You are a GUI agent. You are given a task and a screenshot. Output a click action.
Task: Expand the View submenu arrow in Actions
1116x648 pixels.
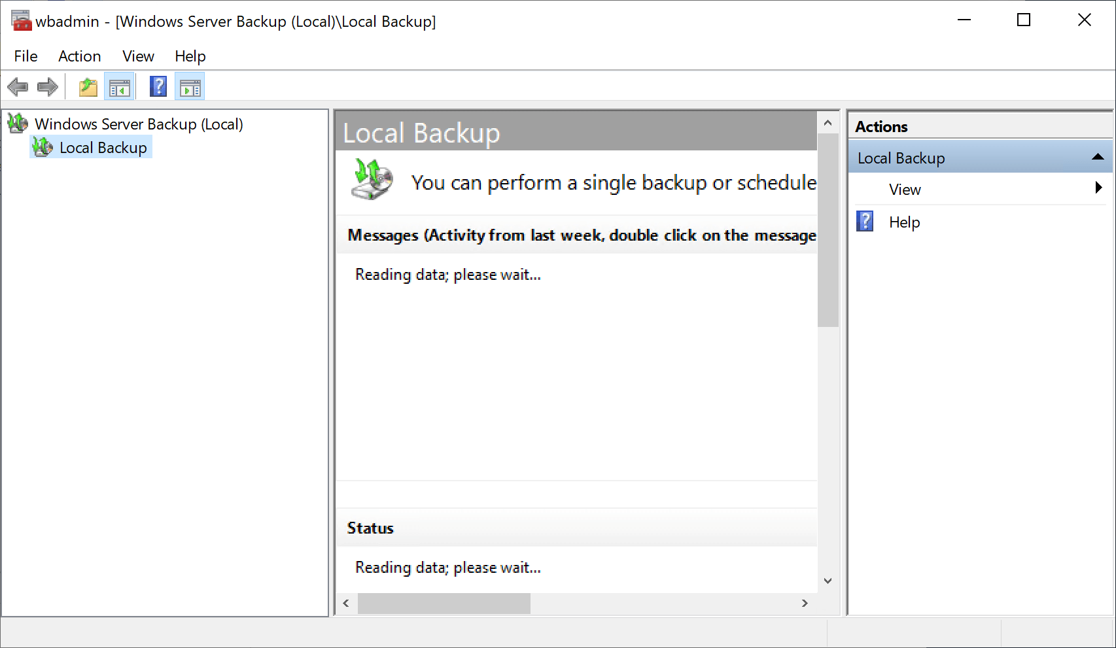[x=1099, y=188]
